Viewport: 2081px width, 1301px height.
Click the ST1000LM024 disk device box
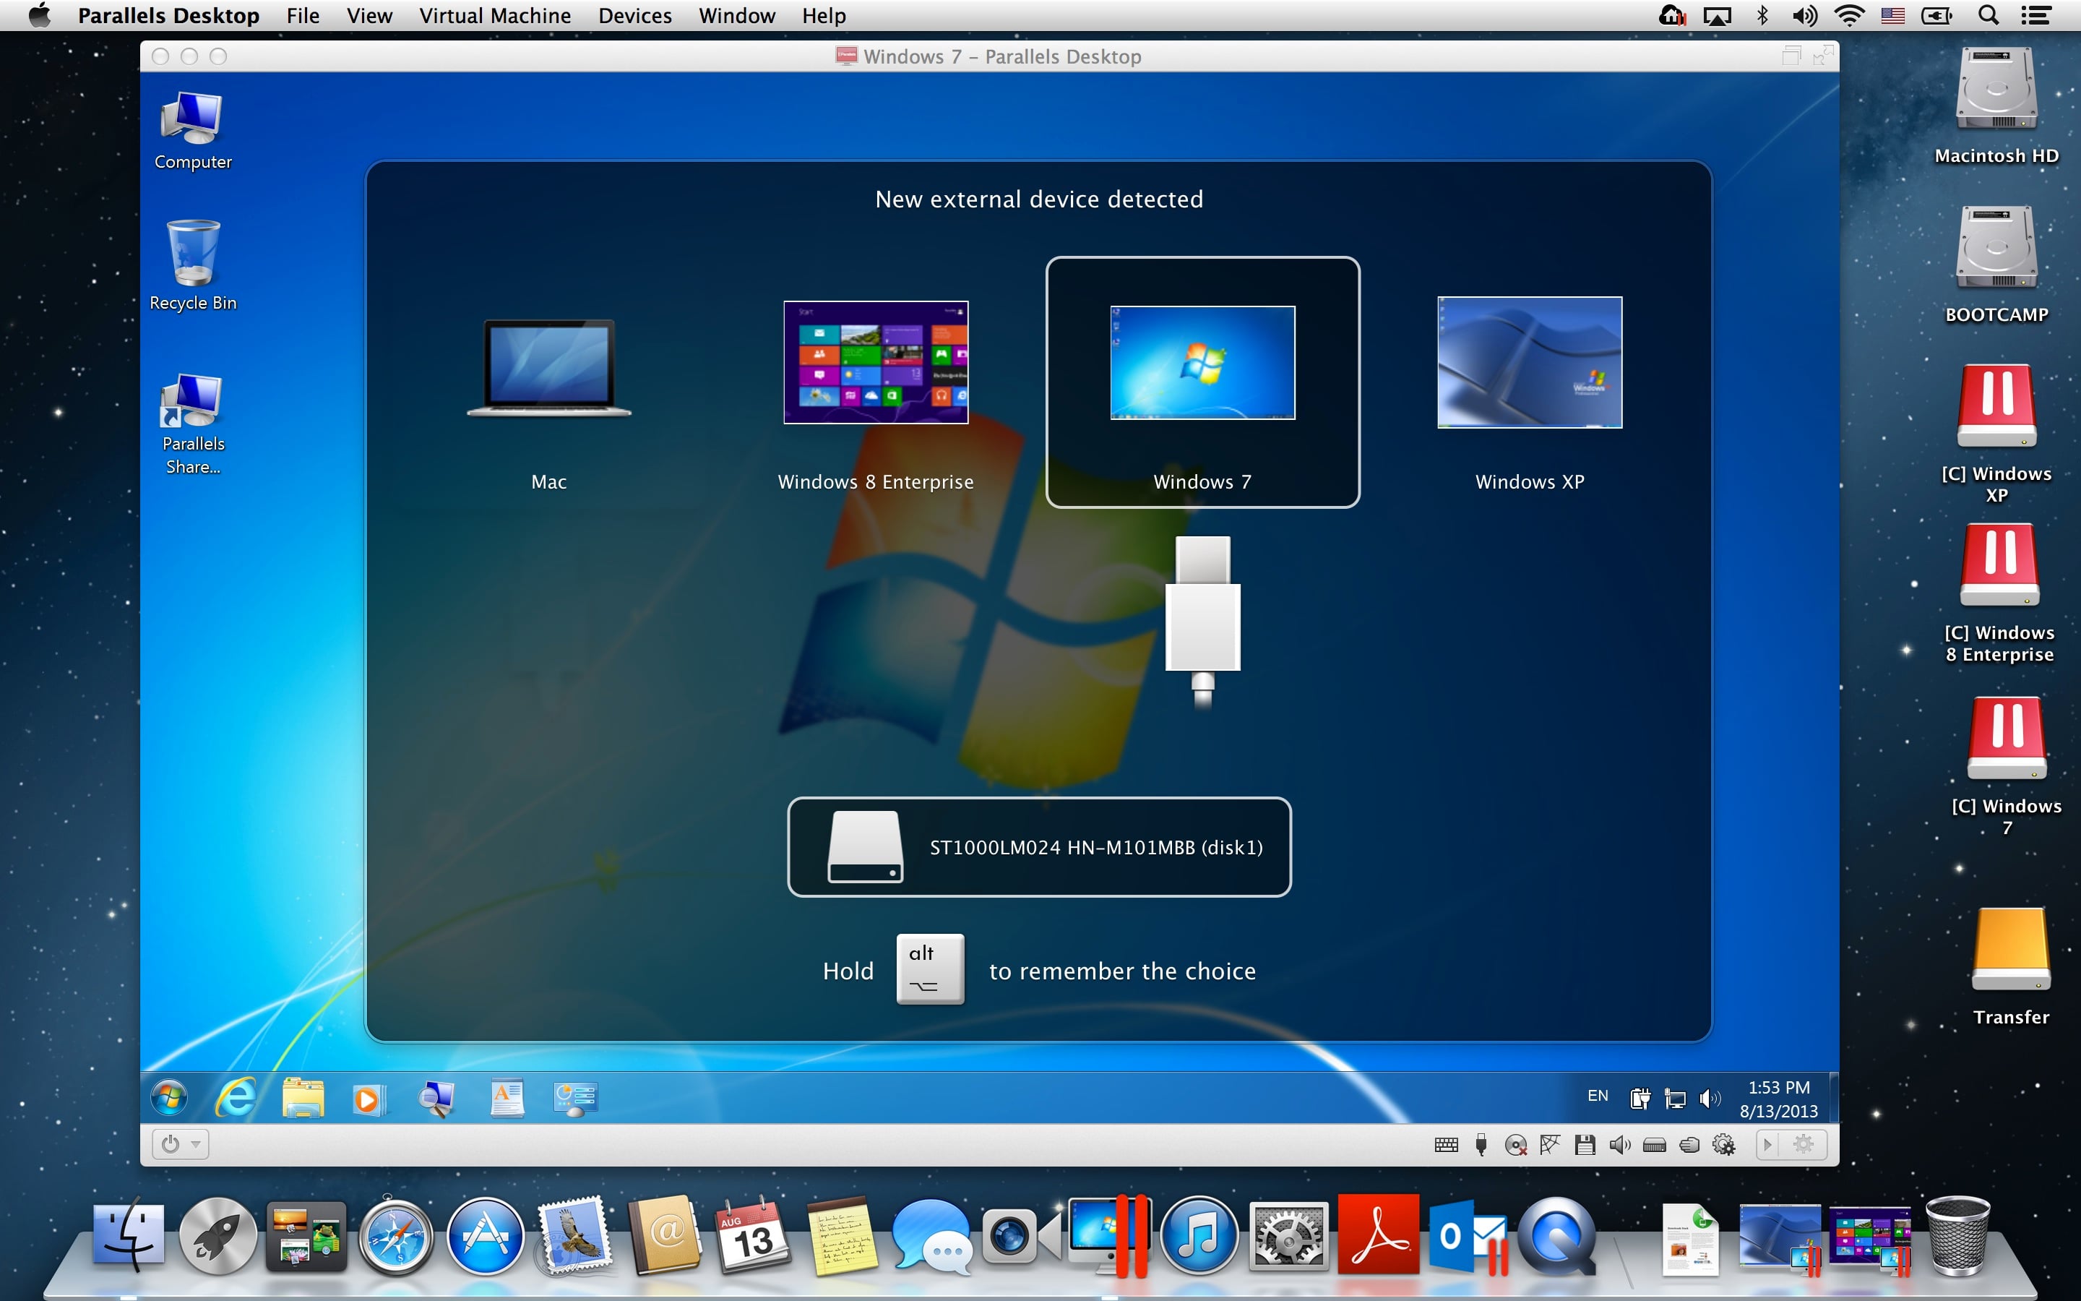tap(1039, 846)
